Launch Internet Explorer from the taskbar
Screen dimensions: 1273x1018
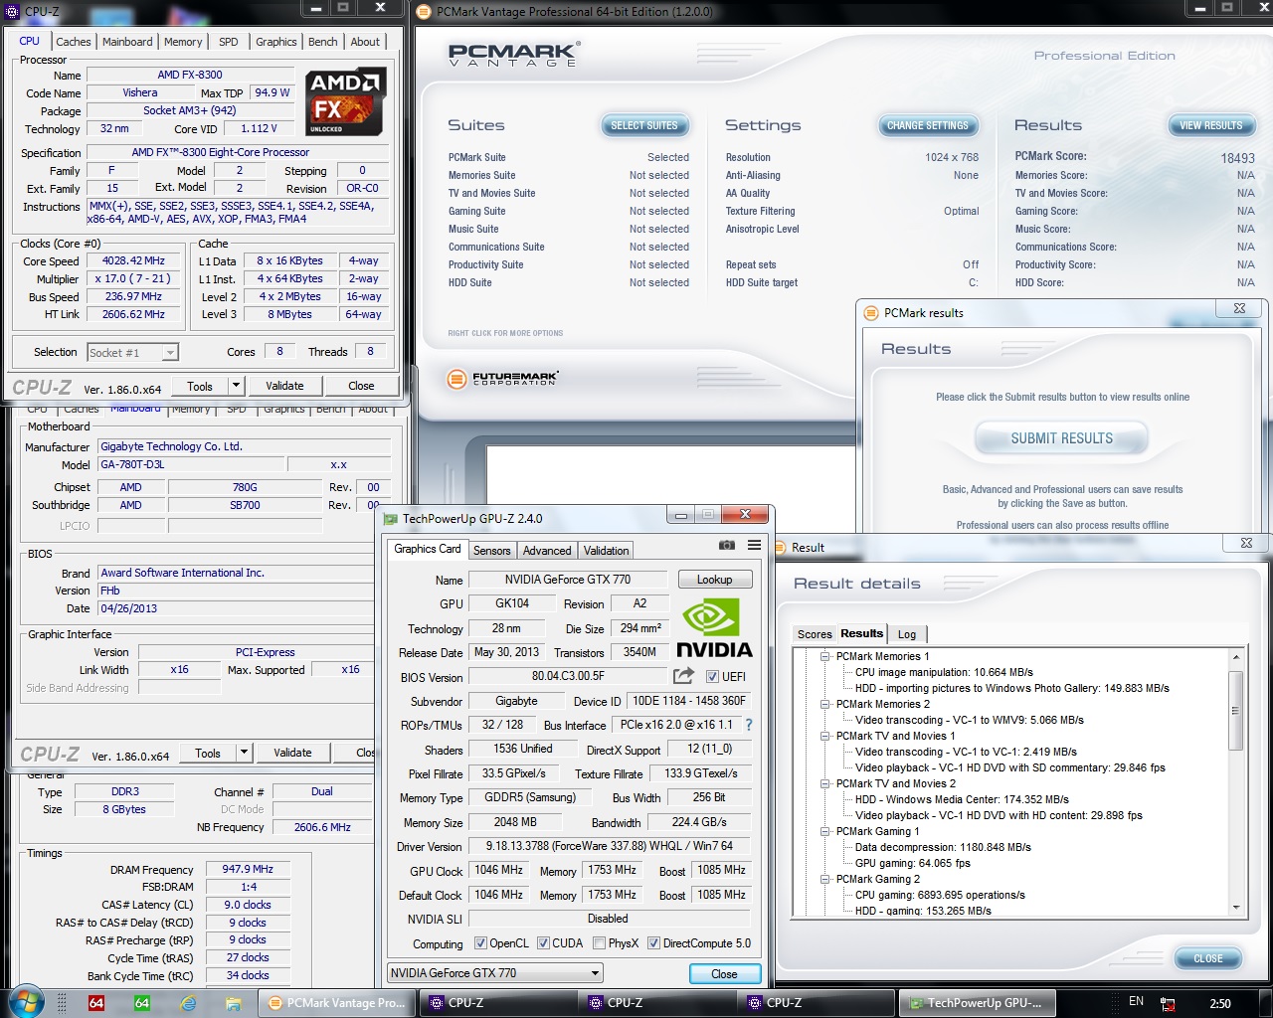click(x=188, y=1003)
